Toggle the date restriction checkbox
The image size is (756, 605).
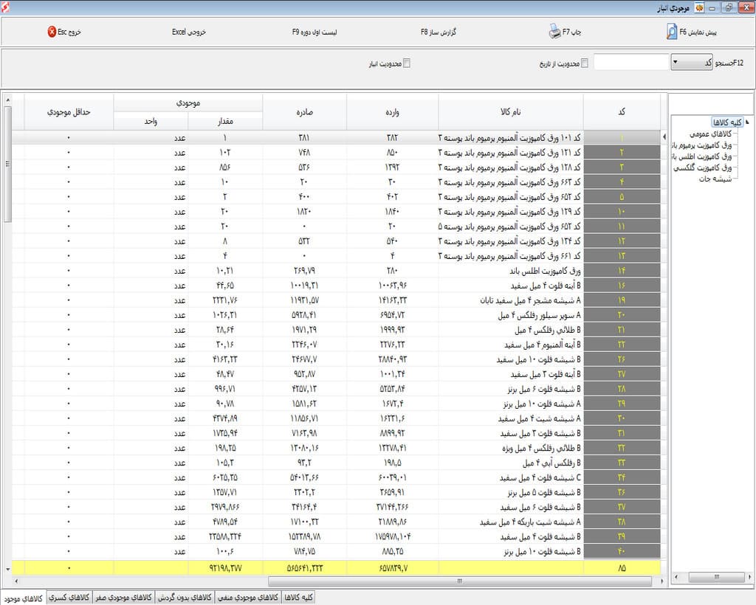click(x=585, y=63)
